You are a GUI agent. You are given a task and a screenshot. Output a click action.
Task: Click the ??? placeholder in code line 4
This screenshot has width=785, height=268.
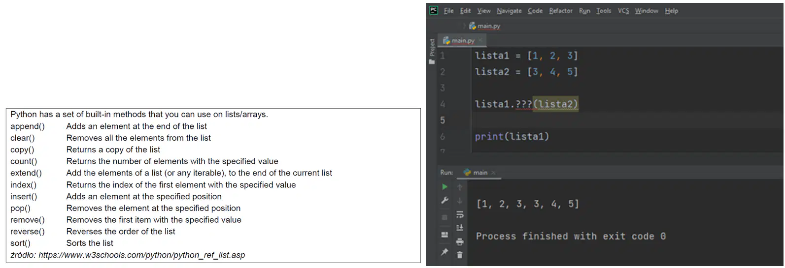524,104
